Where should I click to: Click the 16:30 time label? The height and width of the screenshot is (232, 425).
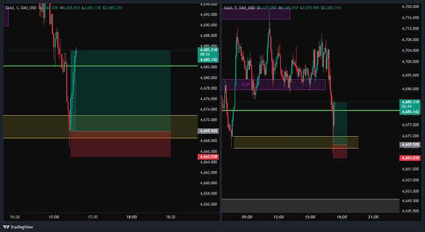pyautogui.click(x=15, y=217)
